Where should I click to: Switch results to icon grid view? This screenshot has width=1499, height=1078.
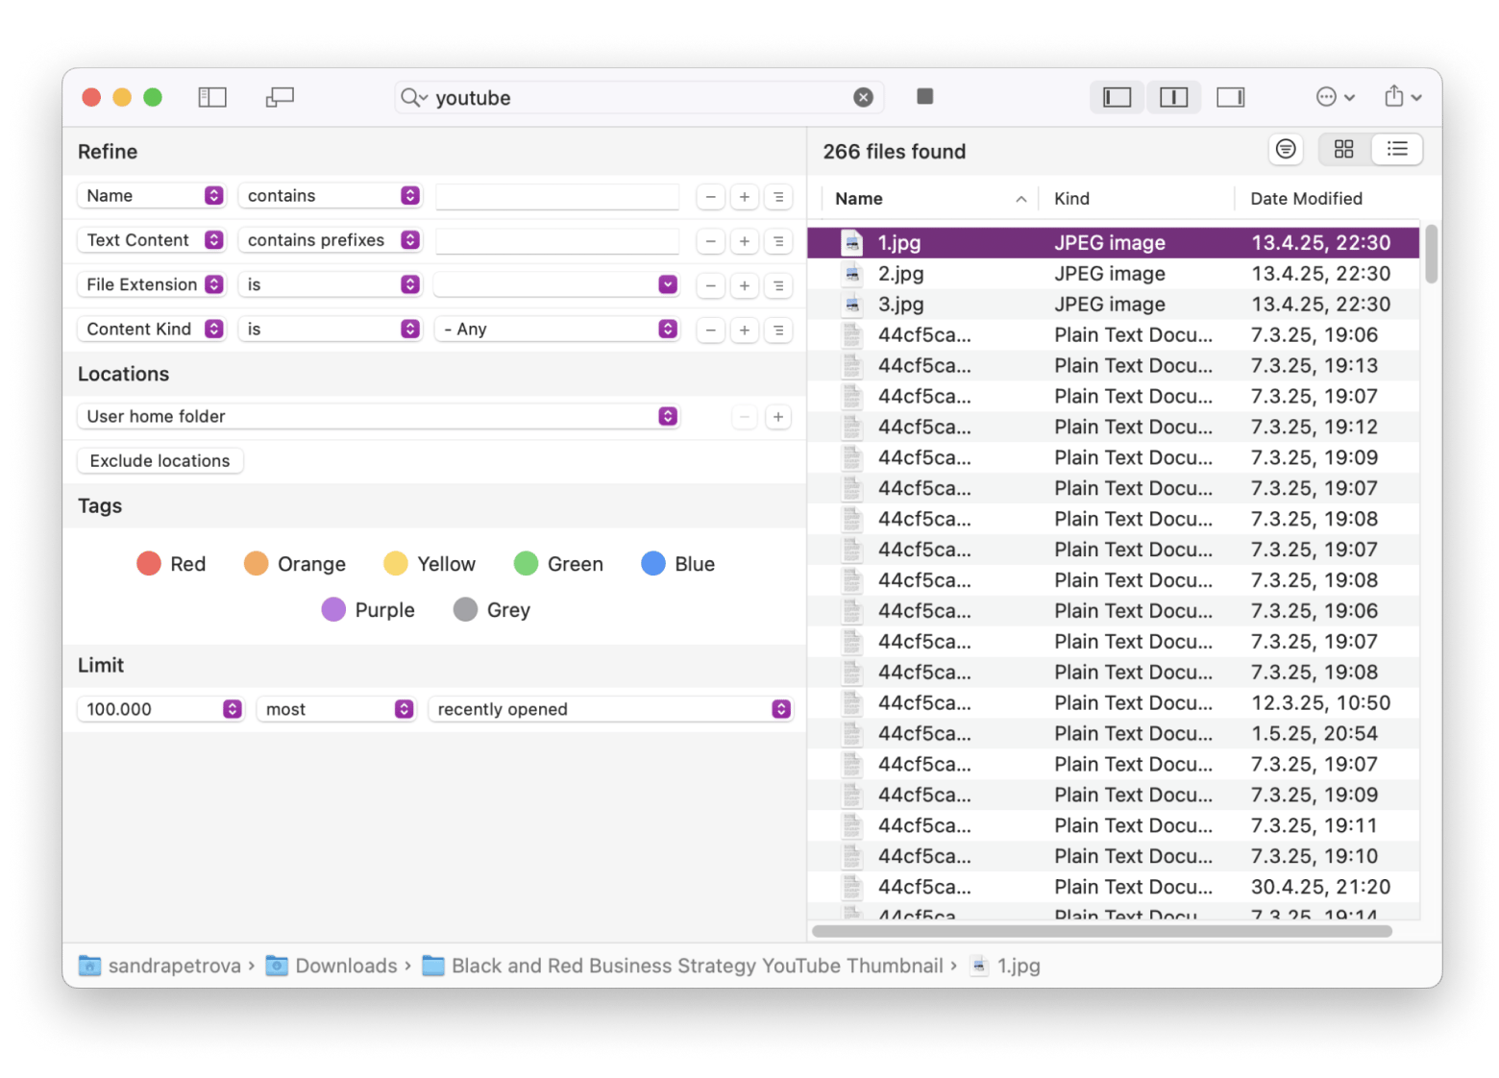point(1343,149)
